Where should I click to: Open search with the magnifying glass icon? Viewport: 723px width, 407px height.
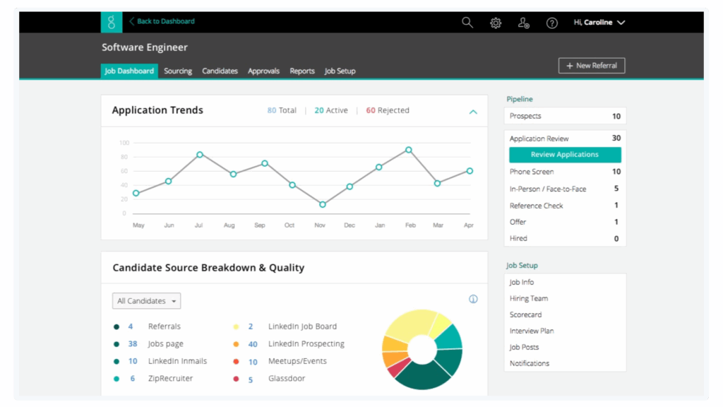coord(467,23)
